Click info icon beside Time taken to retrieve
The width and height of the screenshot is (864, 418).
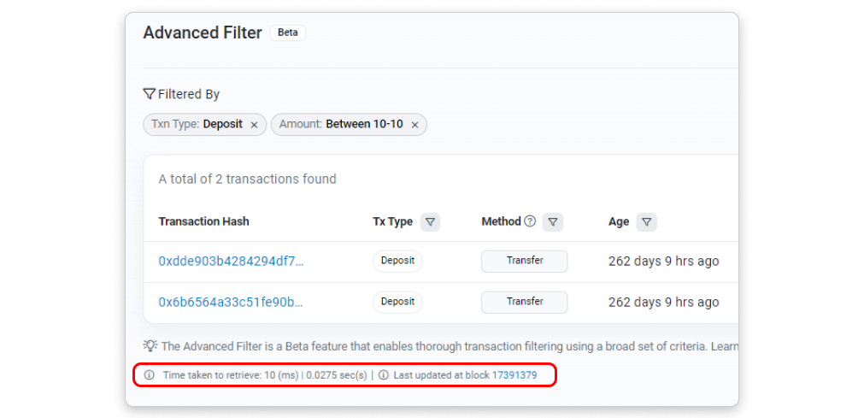point(150,374)
